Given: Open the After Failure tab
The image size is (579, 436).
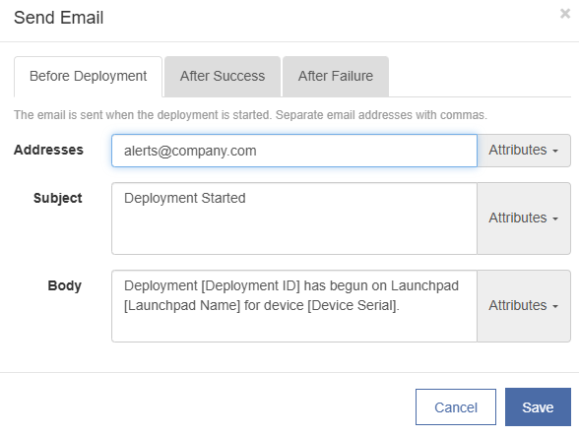Looking at the screenshot, I should pyautogui.click(x=335, y=77).
